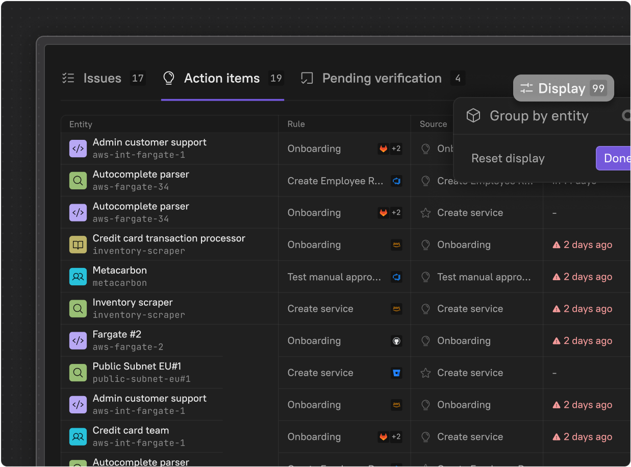Viewport: 631px width, 467px height.
Task: Open the Issues tab
Action: (104, 78)
